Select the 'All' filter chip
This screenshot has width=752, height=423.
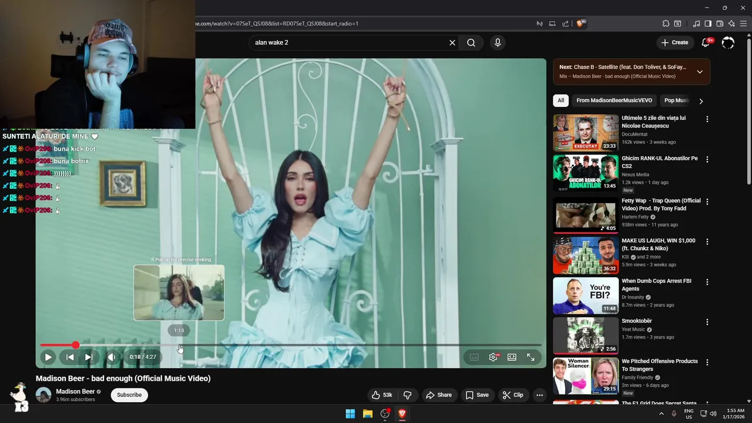(561, 100)
